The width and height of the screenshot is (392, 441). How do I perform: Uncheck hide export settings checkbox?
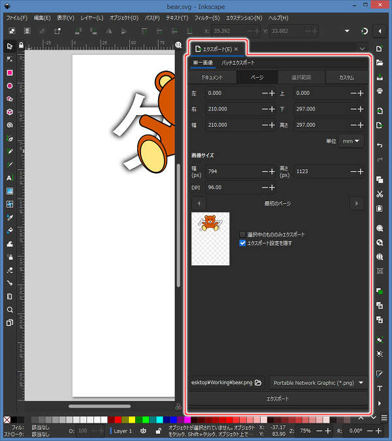(x=242, y=243)
